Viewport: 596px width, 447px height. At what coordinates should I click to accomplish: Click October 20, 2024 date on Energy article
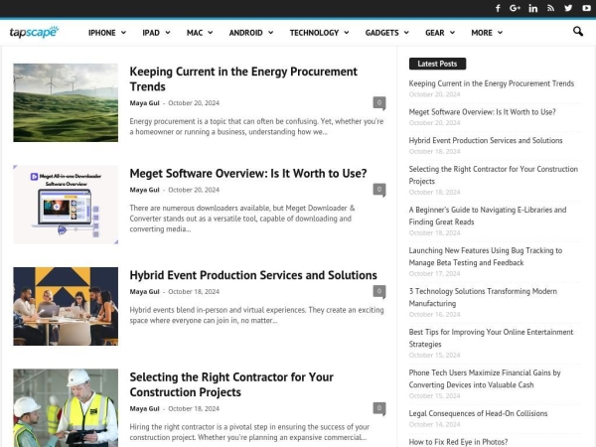(194, 103)
